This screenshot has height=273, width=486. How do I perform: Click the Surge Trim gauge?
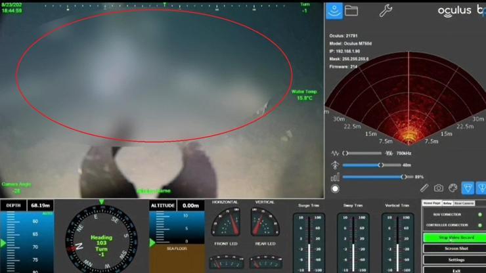[x=308, y=241]
